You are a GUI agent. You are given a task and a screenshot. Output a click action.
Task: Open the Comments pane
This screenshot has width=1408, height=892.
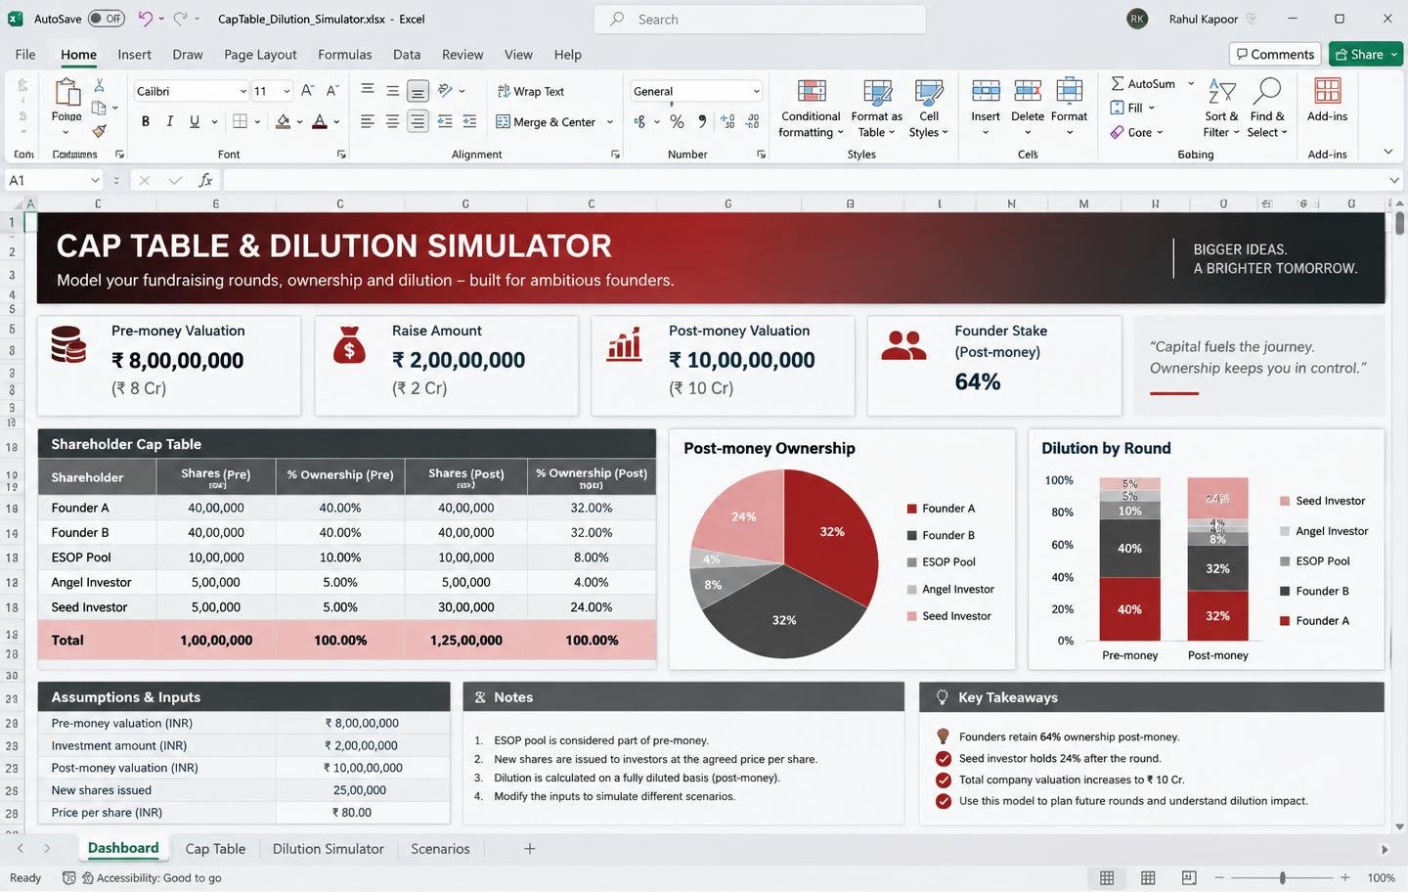(1275, 54)
